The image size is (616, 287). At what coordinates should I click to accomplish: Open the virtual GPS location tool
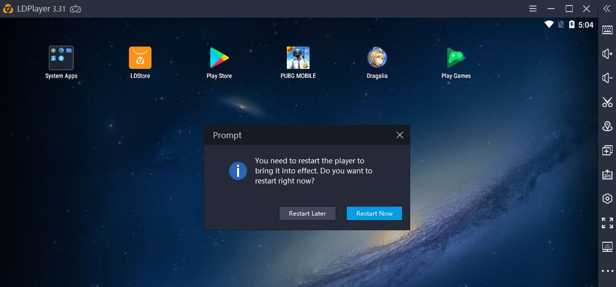607,126
